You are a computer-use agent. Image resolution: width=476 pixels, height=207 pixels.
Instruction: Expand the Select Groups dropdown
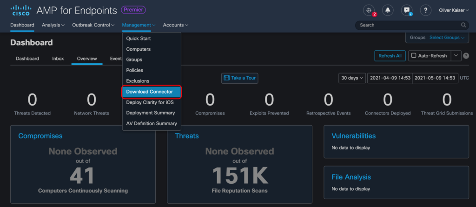click(x=447, y=38)
